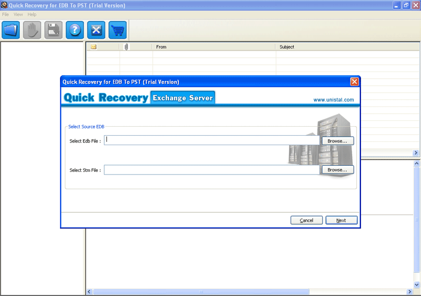Click the open folder toolbar icon
421x296 pixels.
click(x=11, y=29)
